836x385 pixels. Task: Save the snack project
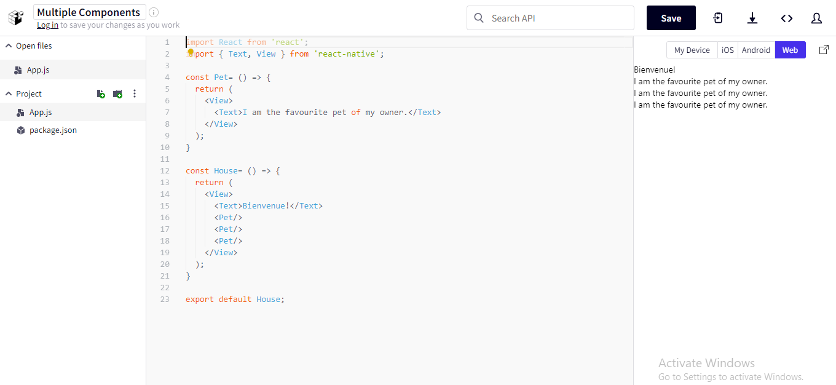point(671,18)
